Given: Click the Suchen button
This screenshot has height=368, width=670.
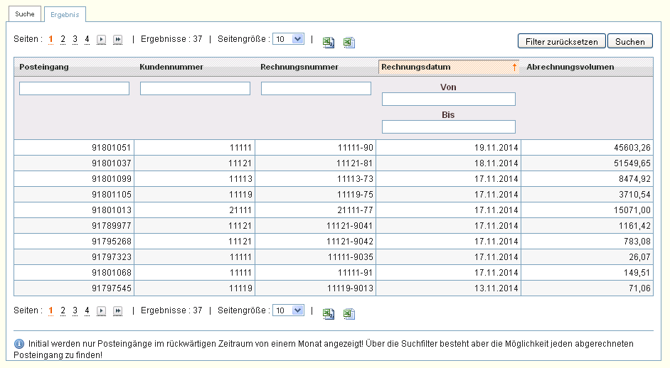Looking at the screenshot, I should pyautogui.click(x=630, y=41).
